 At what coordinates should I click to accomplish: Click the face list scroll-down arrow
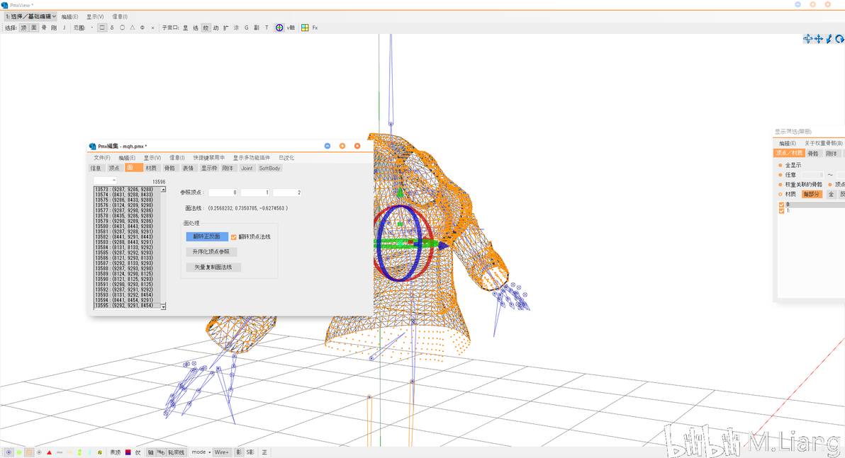click(x=163, y=307)
